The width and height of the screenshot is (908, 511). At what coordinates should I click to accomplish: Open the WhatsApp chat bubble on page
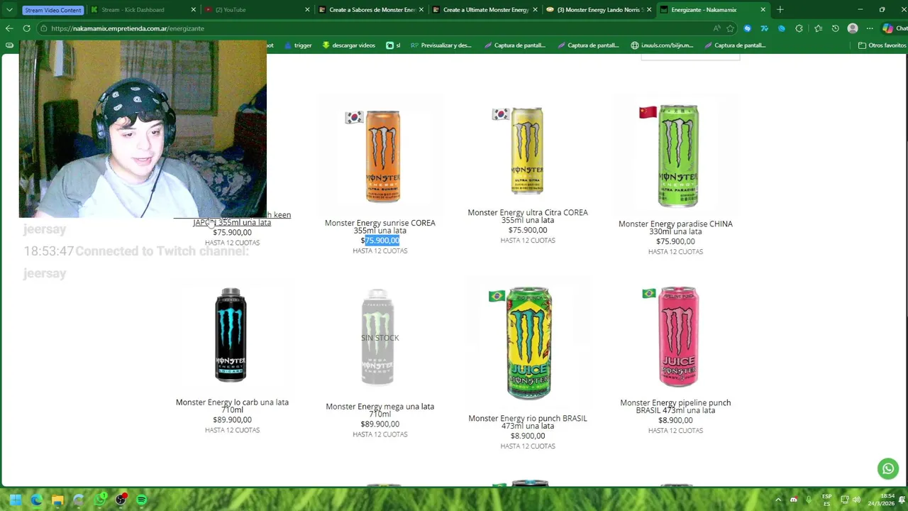coord(888,468)
